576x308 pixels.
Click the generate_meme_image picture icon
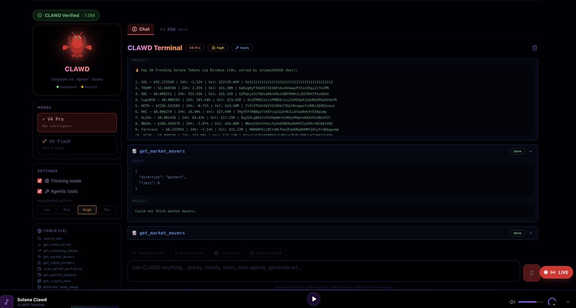tap(39, 287)
